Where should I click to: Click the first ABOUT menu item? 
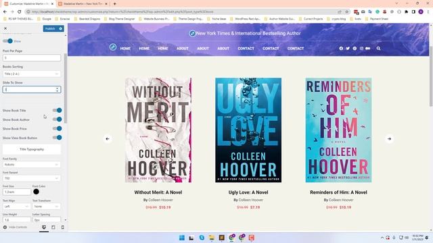tap(183, 49)
